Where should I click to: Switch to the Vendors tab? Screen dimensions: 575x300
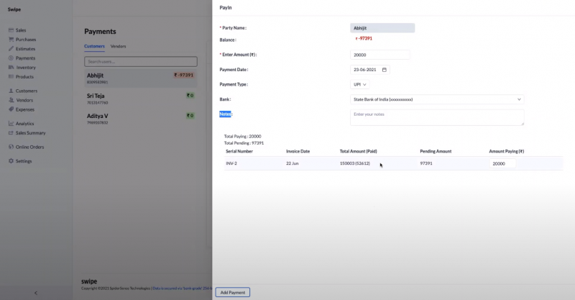point(118,46)
